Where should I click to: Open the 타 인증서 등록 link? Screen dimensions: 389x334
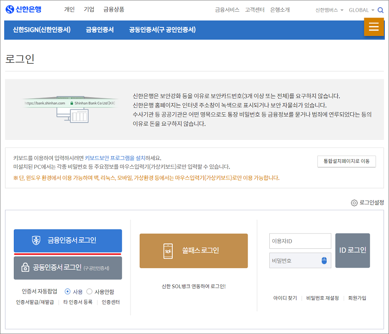tap(78, 302)
